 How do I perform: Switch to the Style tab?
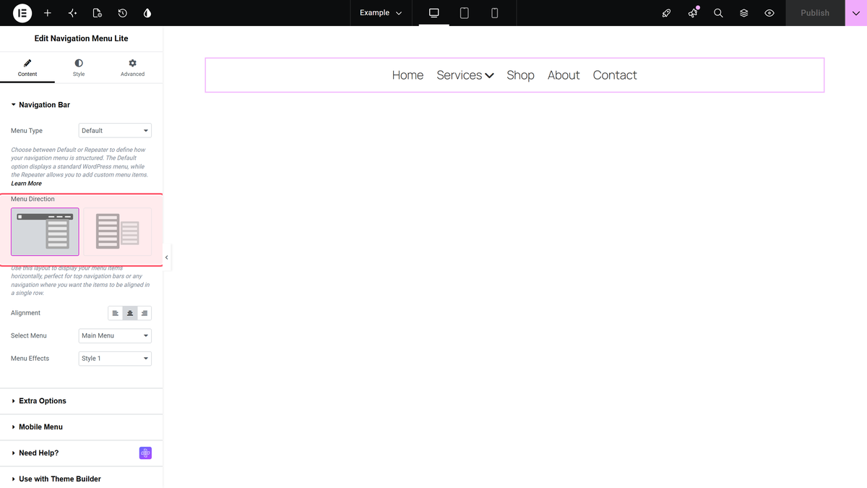pyautogui.click(x=79, y=68)
